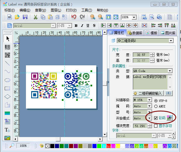This screenshot has width=181, height=152.
Task: Select the straight line tool
Action: point(7,63)
